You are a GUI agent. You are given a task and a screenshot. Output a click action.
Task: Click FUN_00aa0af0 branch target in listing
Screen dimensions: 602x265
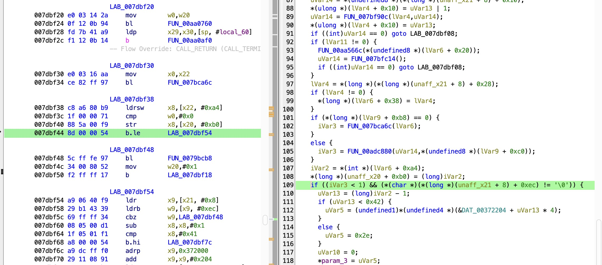[190, 40]
